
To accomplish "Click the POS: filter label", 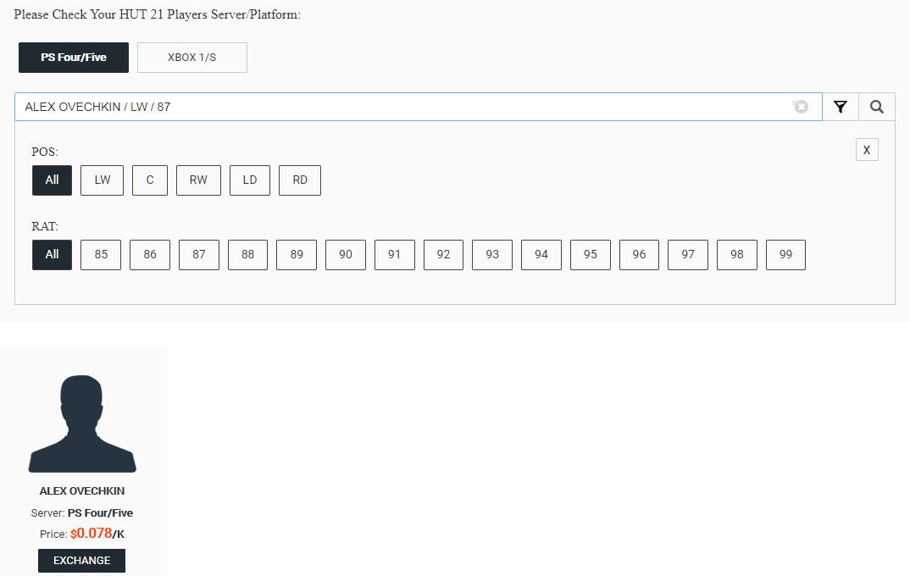I will tap(45, 152).
